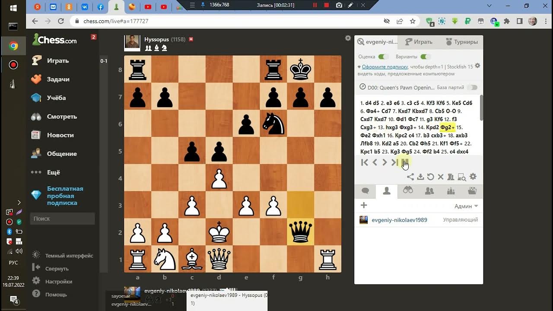
Task: Open the Учёба learning menu
Action: pos(56,98)
